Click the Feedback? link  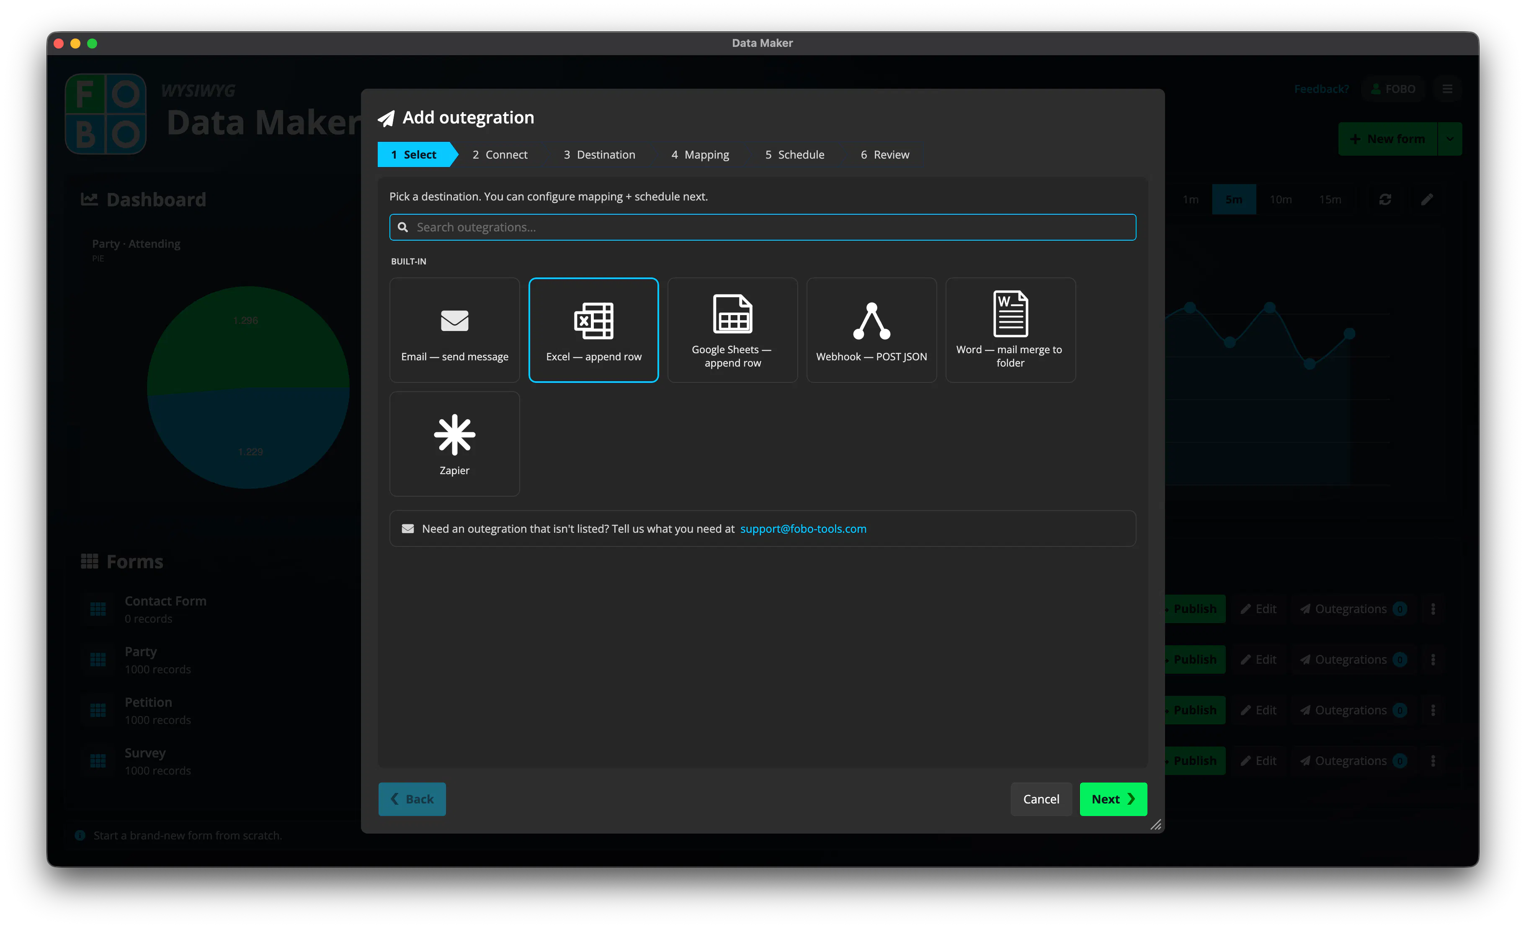(x=1321, y=89)
